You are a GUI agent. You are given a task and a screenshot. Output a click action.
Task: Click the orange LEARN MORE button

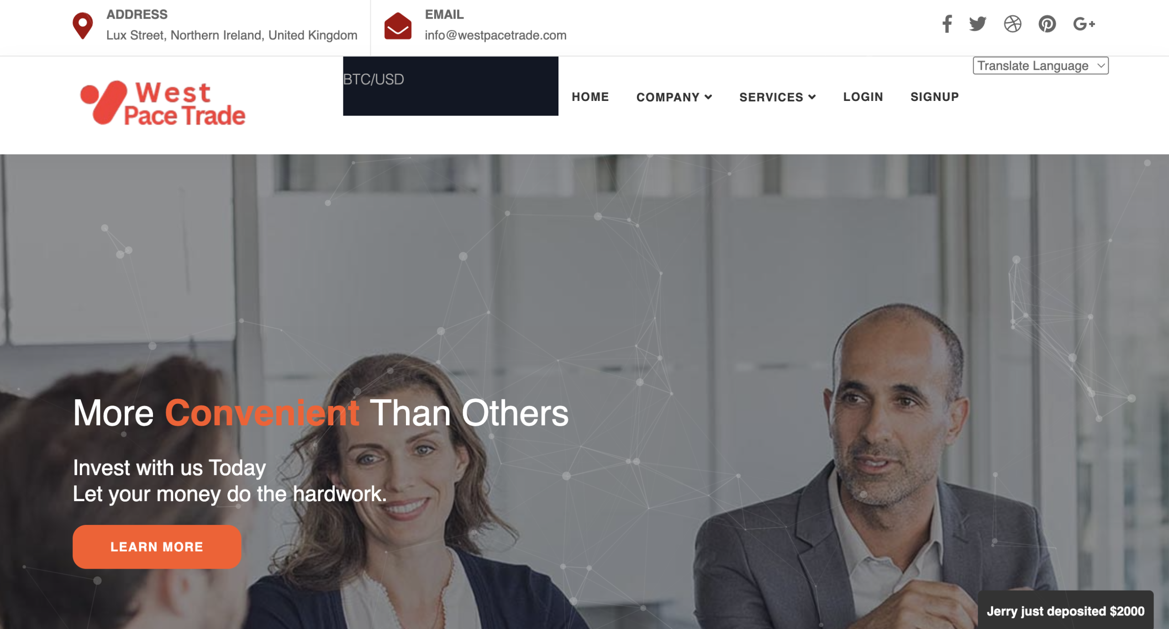pos(157,547)
